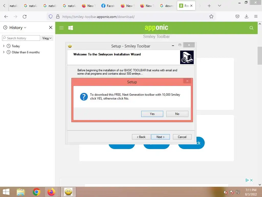Bookmark this page with the star

pyautogui.click(x=211, y=16)
